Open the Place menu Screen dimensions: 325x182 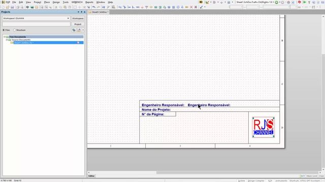pos(47,2)
